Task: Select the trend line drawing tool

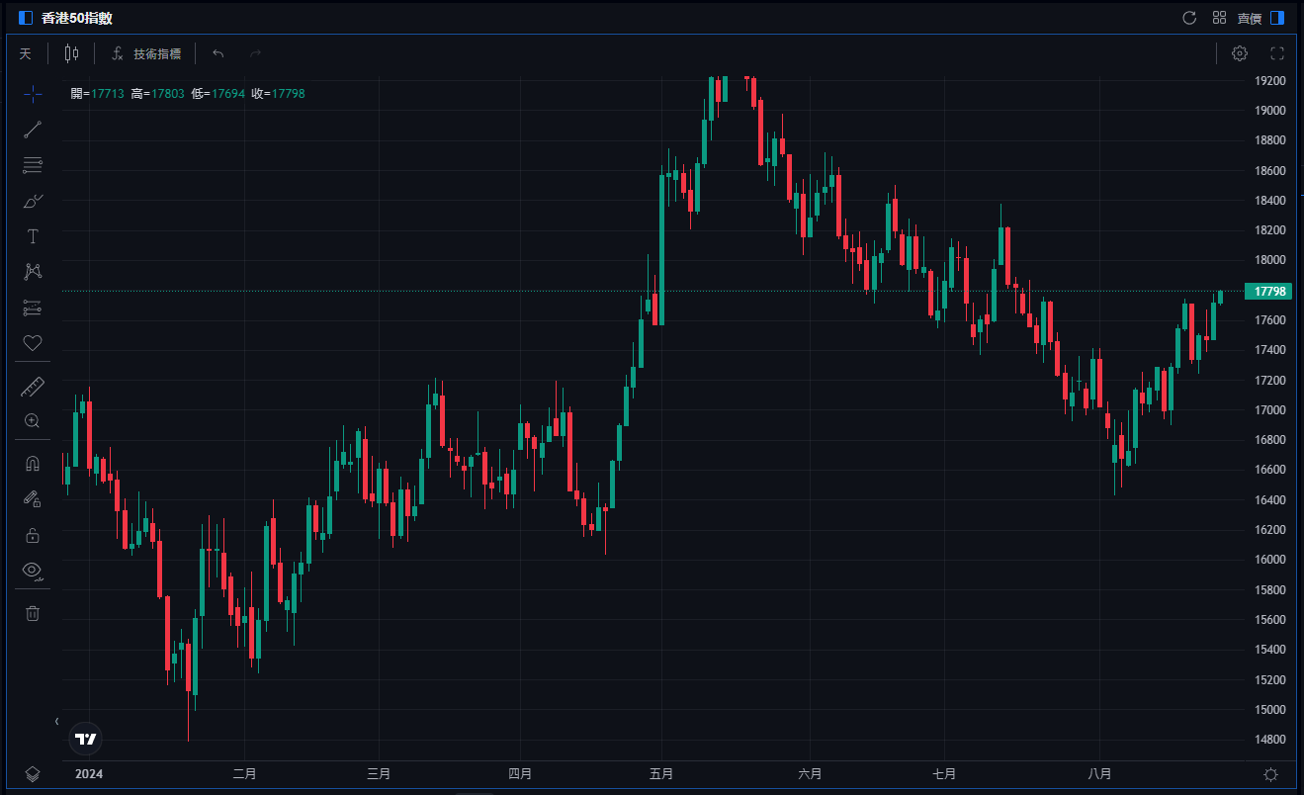Action: pos(33,130)
